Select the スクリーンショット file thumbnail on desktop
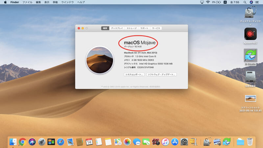 251,99
